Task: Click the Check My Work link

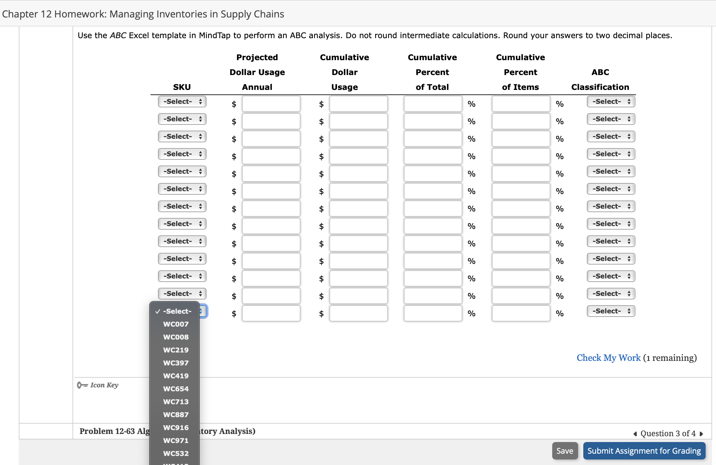Action: point(608,358)
